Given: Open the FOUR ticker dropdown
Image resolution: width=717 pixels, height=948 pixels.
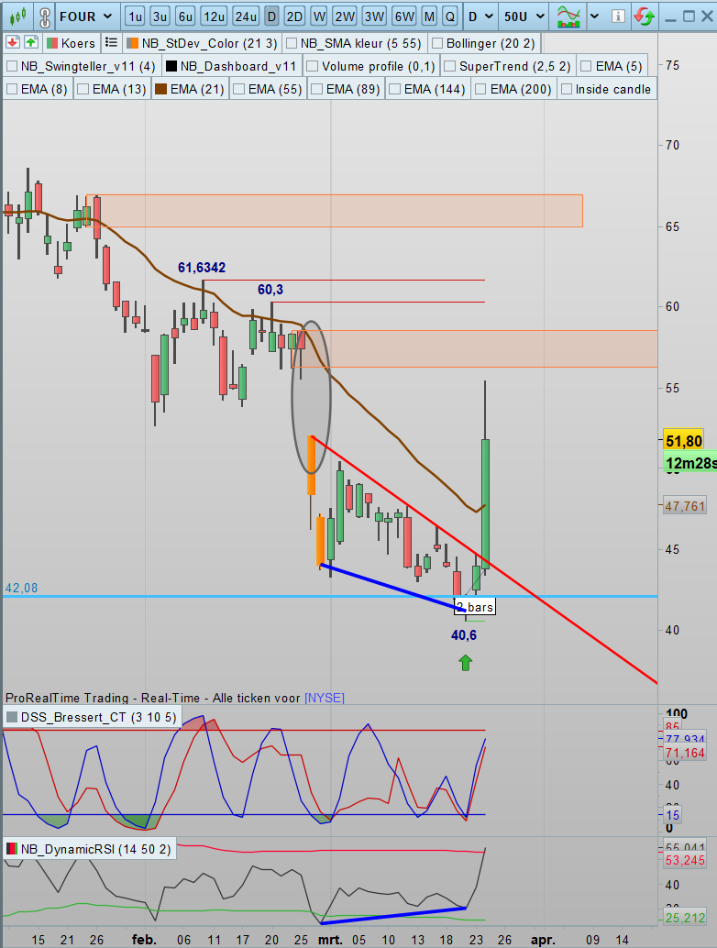Looking at the screenshot, I should click(x=86, y=17).
